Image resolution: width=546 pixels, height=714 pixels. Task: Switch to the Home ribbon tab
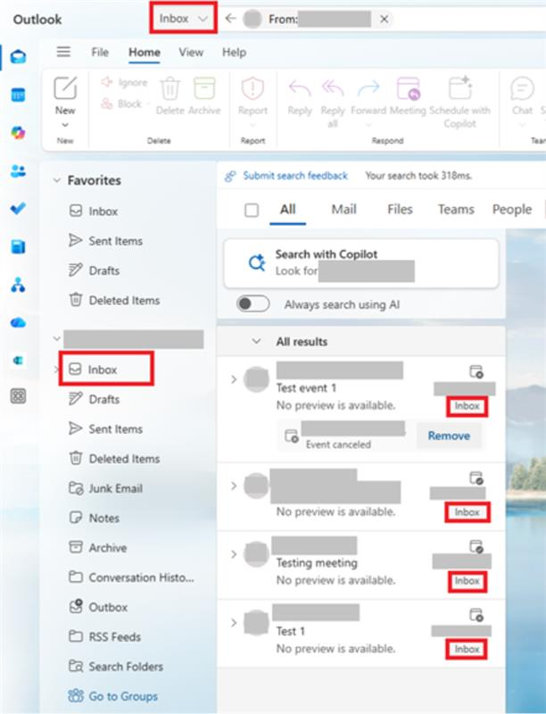point(145,53)
